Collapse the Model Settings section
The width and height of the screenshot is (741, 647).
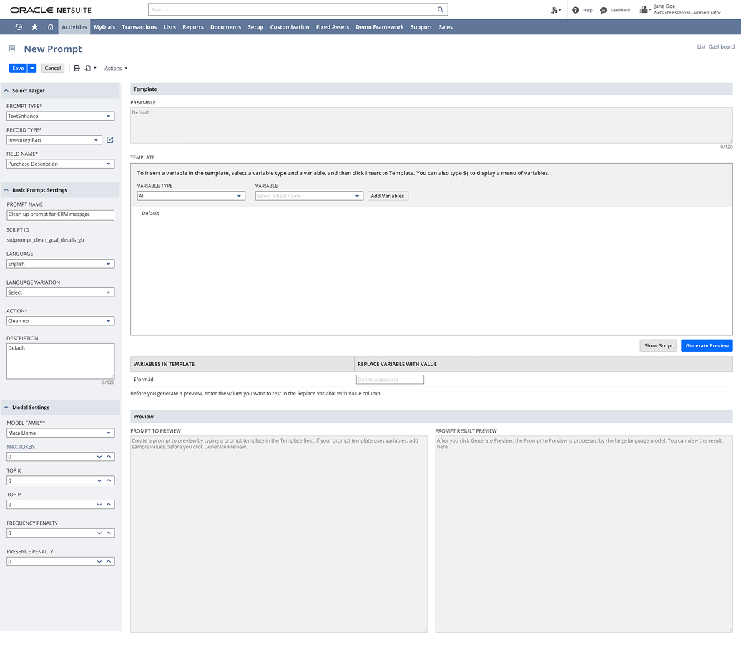tap(6, 407)
